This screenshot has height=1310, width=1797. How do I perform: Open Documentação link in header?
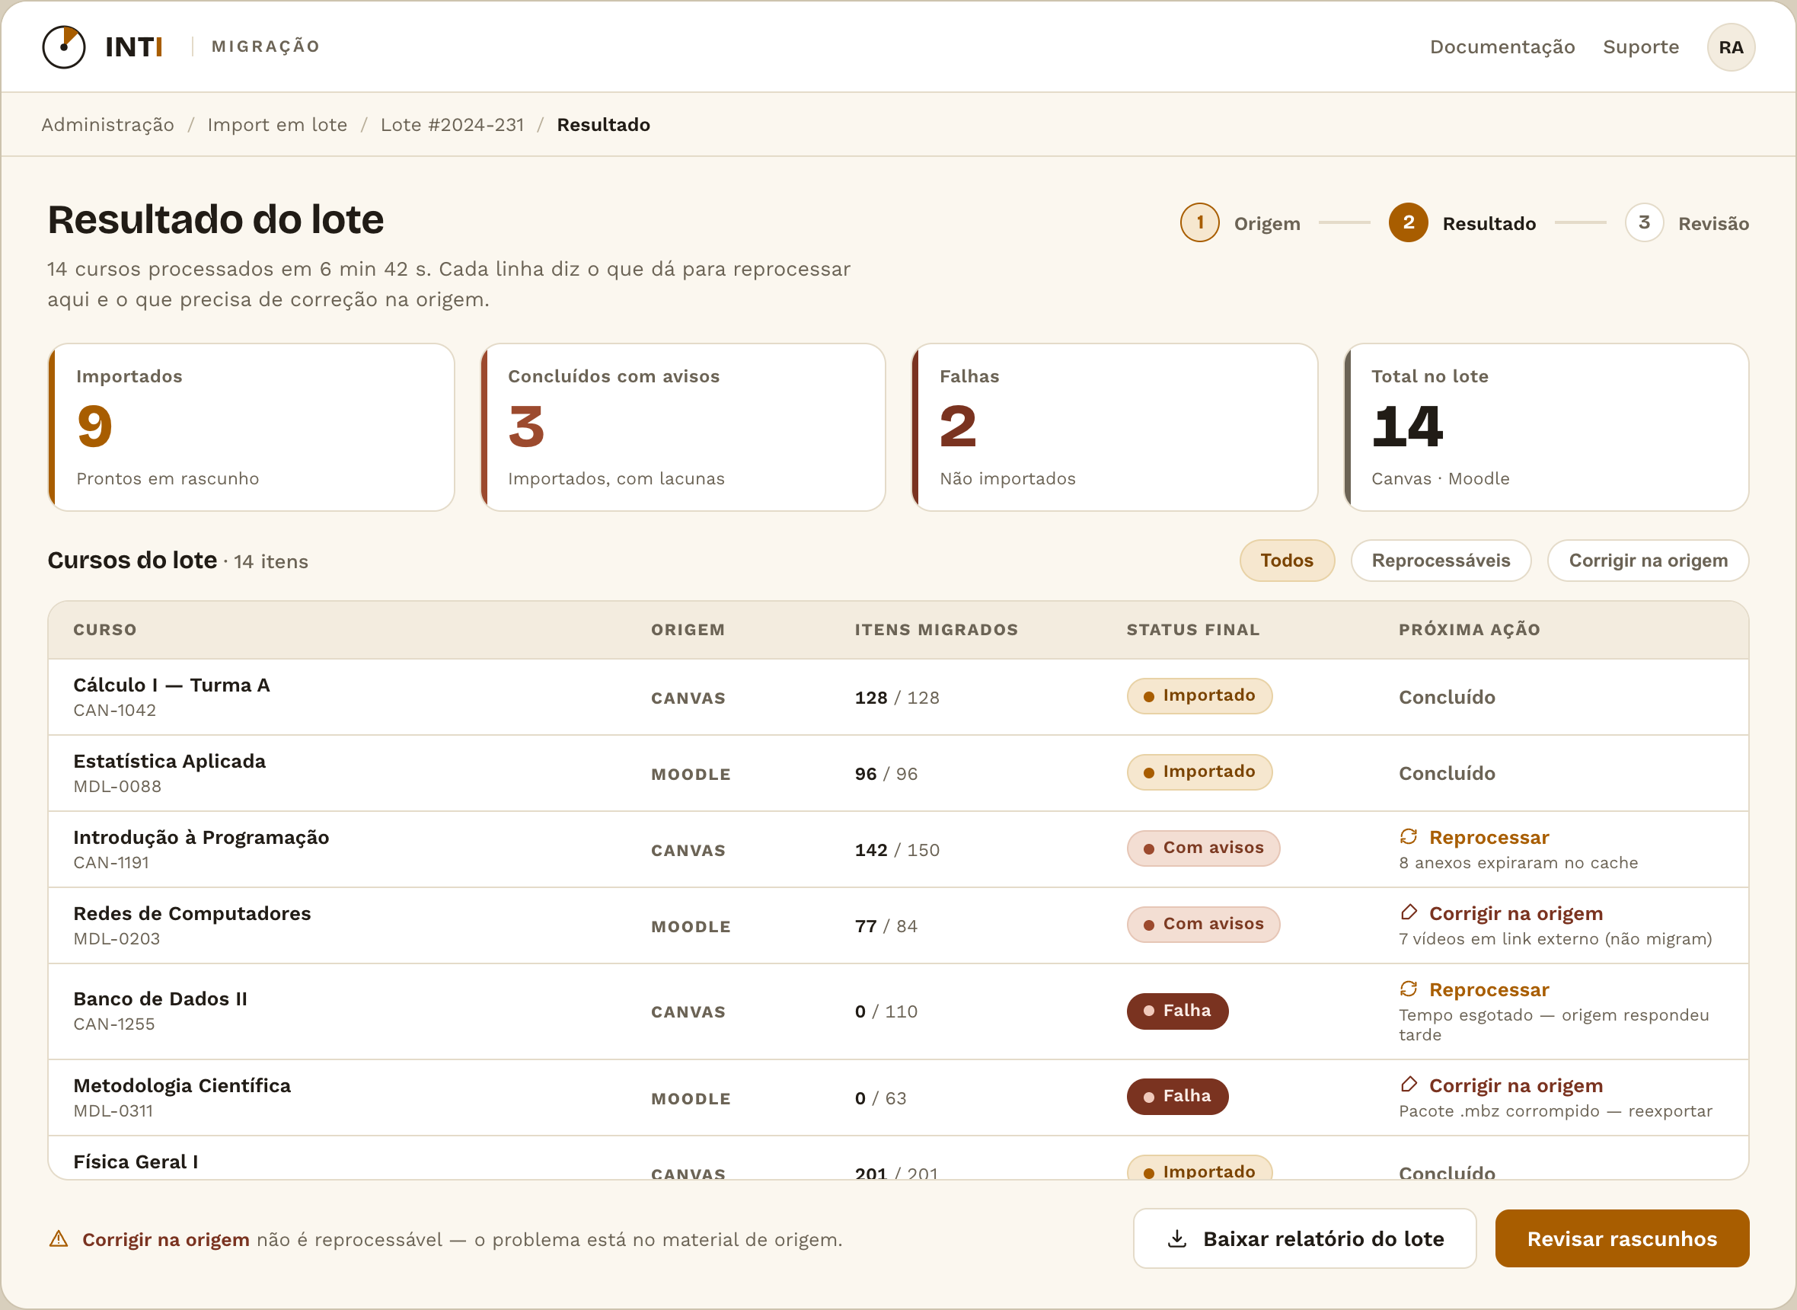point(1502,46)
